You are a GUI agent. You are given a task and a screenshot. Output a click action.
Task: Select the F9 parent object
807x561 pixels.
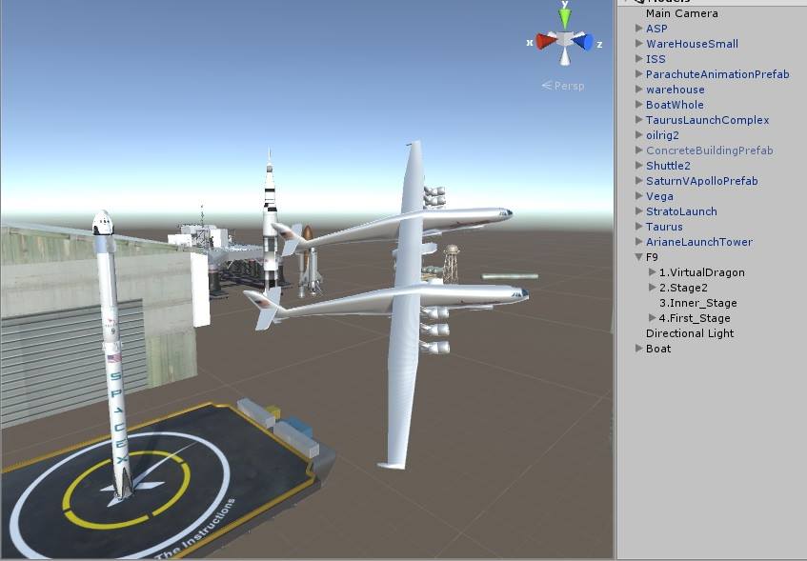pyautogui.click(x=652, y=257)
